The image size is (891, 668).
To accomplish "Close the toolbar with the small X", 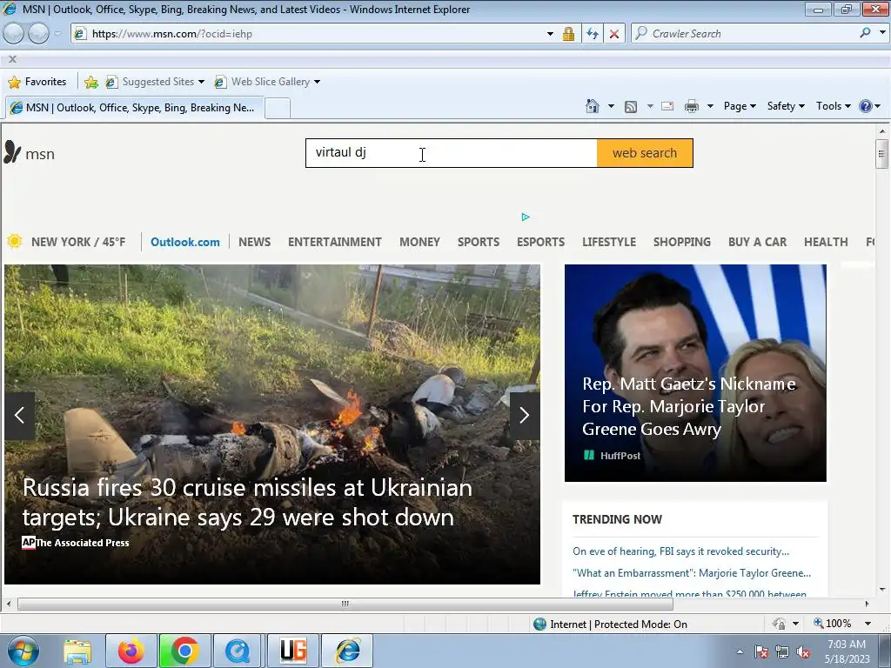I will click(12, 59).
